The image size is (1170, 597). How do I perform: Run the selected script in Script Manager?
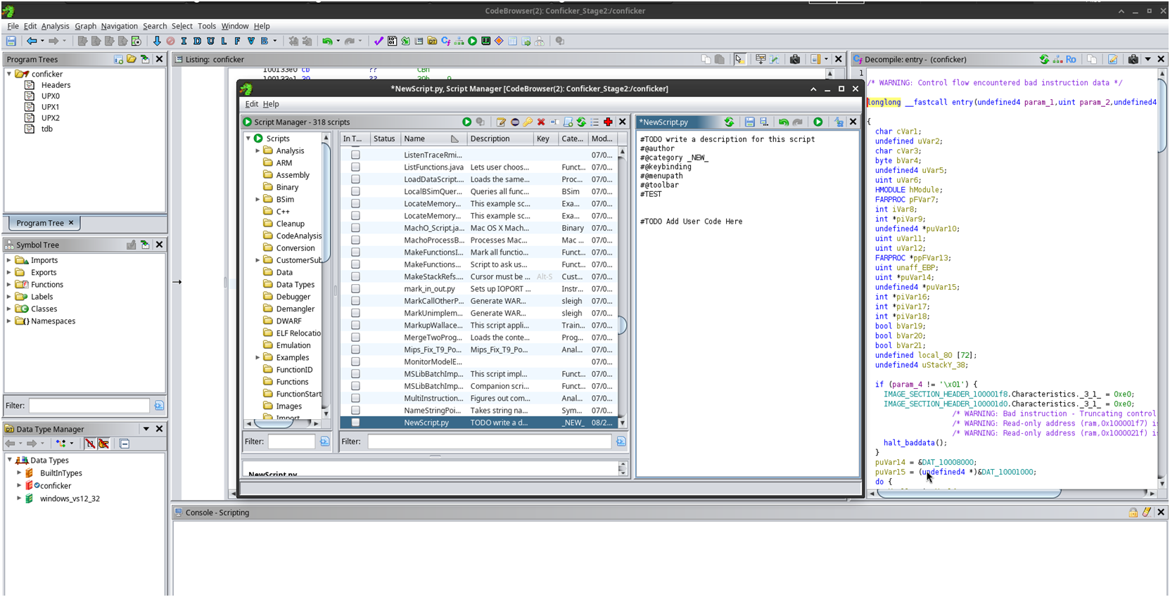(x=466, y=122)
